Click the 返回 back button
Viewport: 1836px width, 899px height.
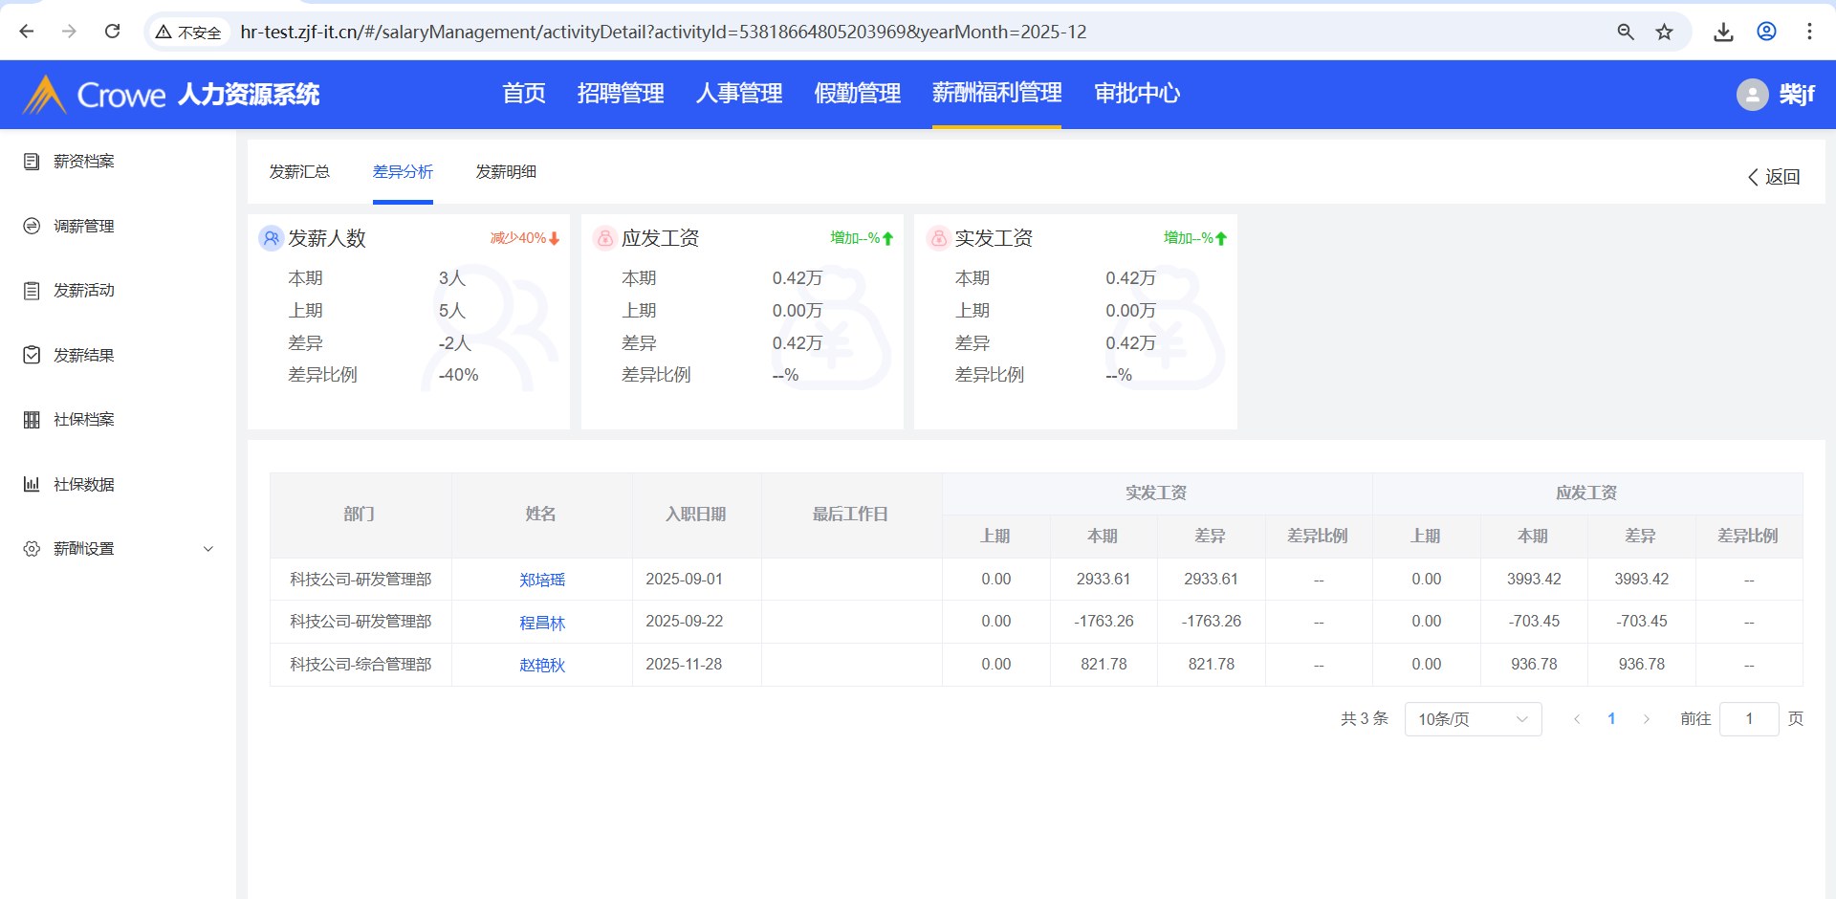(x=1774, y=177)
